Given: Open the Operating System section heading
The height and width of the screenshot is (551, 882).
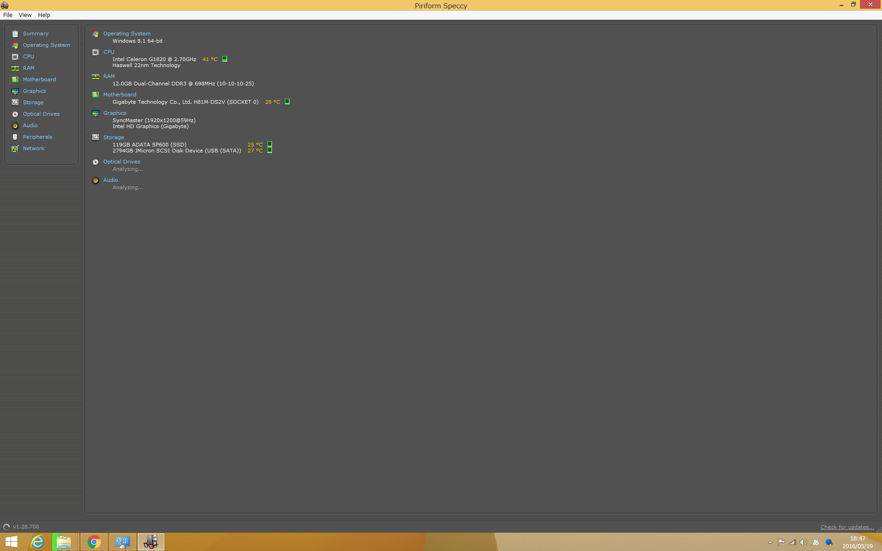Looking at the screenshot, I should click(127, 34).
